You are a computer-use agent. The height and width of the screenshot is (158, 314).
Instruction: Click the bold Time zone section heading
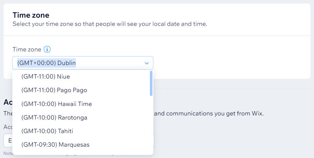tap(31, 15)
